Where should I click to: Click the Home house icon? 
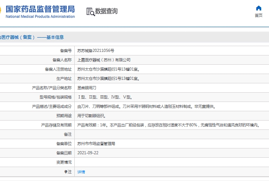pyautogui.click(x=259, y=8)
